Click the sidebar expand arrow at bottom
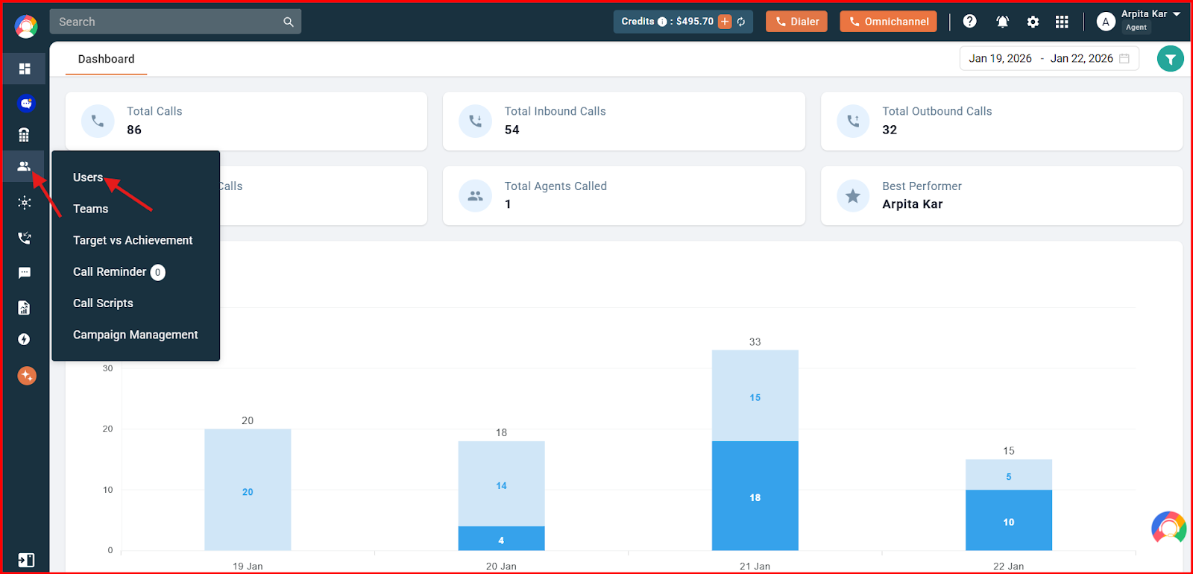Image resolution: width=1193 pixels, height=574 pixels. 25,560
